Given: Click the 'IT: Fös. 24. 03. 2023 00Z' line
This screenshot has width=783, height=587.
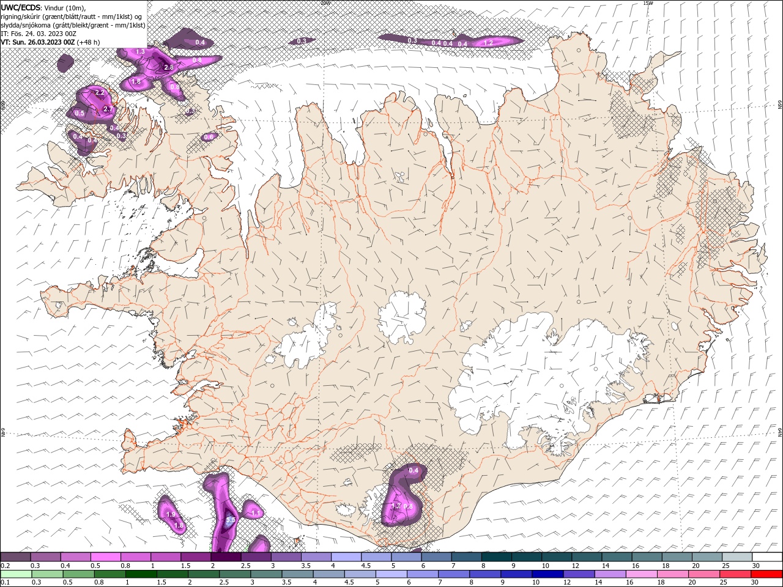Looking at the screenshot, I should 37,34.
